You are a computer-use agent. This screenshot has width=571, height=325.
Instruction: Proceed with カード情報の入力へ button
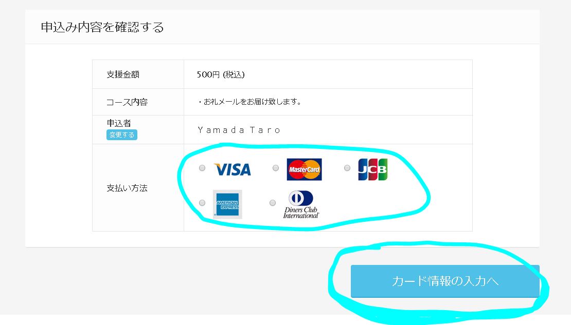pyautogui.click(x=445, y=281)
